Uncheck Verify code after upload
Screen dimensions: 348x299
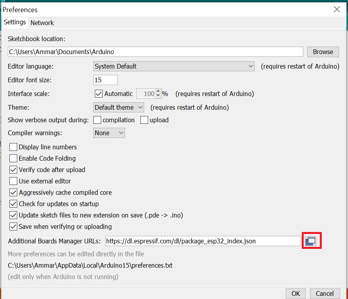click(x=13, y=170)
